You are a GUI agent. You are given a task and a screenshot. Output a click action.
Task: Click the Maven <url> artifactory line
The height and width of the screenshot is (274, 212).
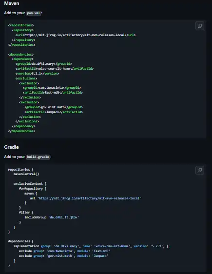click(x=76, y=35)
